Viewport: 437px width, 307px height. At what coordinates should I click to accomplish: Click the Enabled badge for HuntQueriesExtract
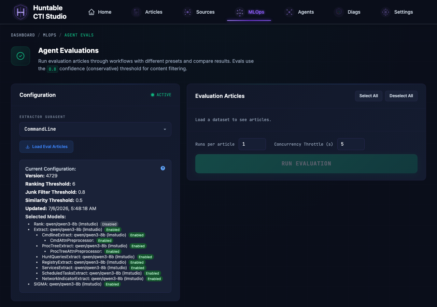(145, 257)
